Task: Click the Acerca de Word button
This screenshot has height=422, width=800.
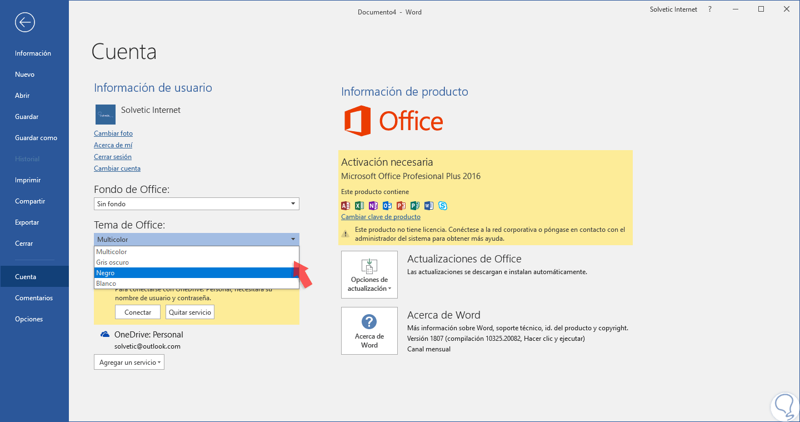Action: (369, 331)
